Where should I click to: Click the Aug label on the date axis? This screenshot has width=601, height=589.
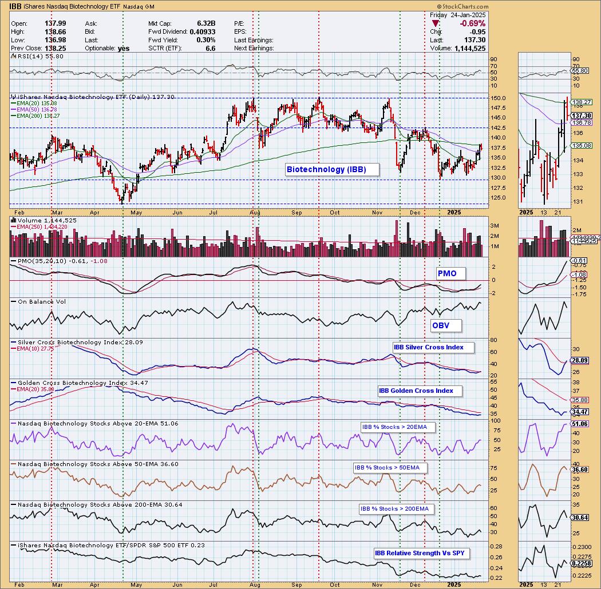(255, 212)
